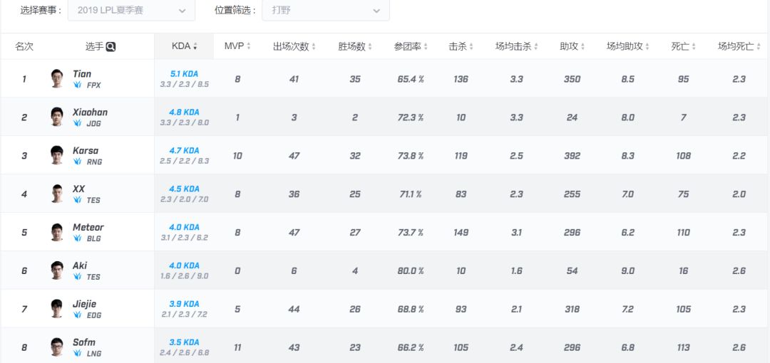Click Tian's player avatar

(x=58, y=78)
